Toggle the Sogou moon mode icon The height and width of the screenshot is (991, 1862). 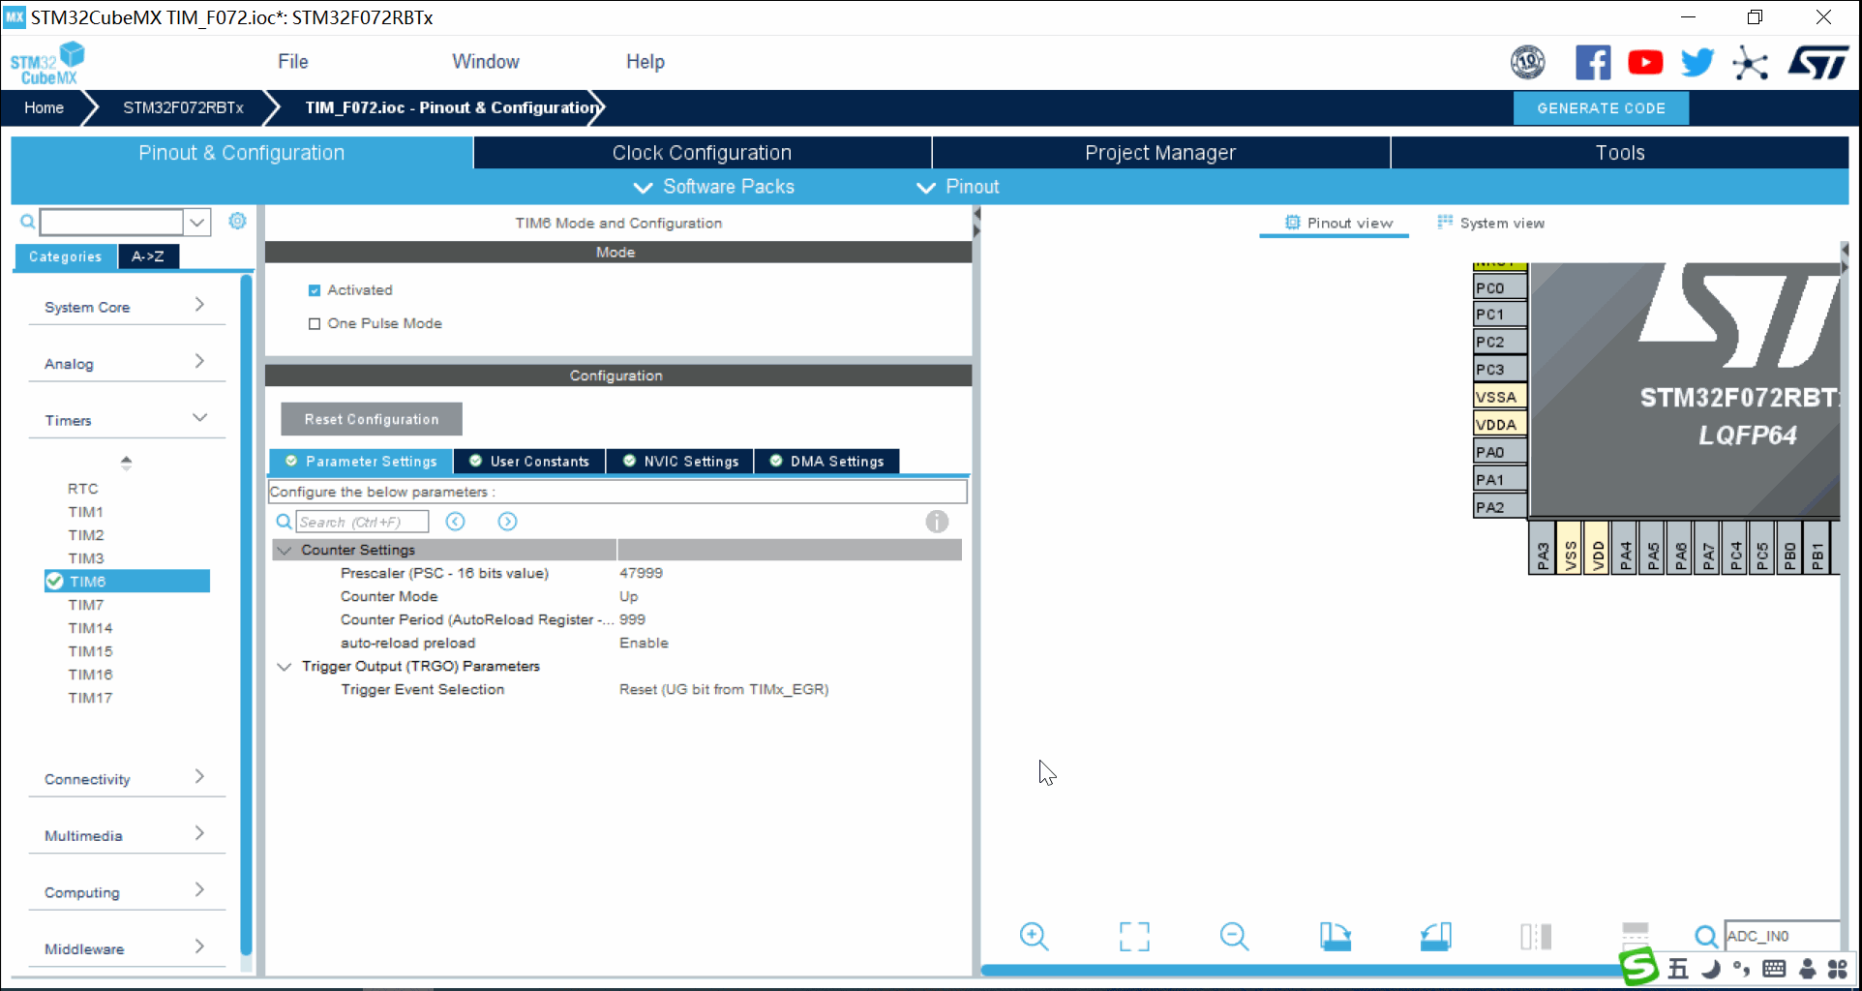pos(1711,969)
